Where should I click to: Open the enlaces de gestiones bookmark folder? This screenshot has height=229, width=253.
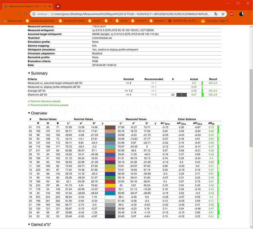click(x=40, y=21)
